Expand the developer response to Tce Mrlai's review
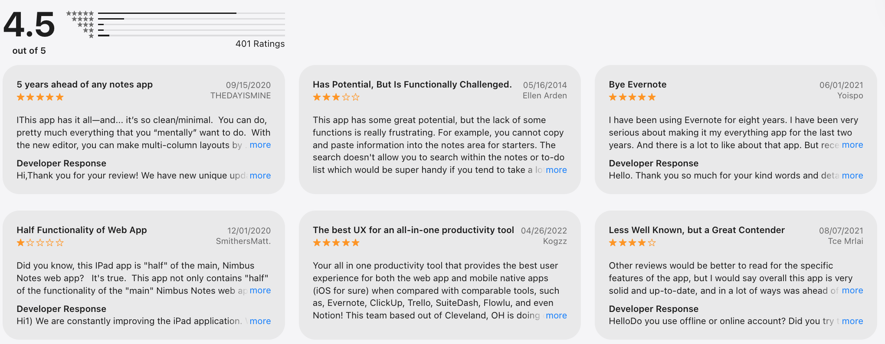Image resolution: width=885 pixels, height=344 pixels. pos(852,321)
